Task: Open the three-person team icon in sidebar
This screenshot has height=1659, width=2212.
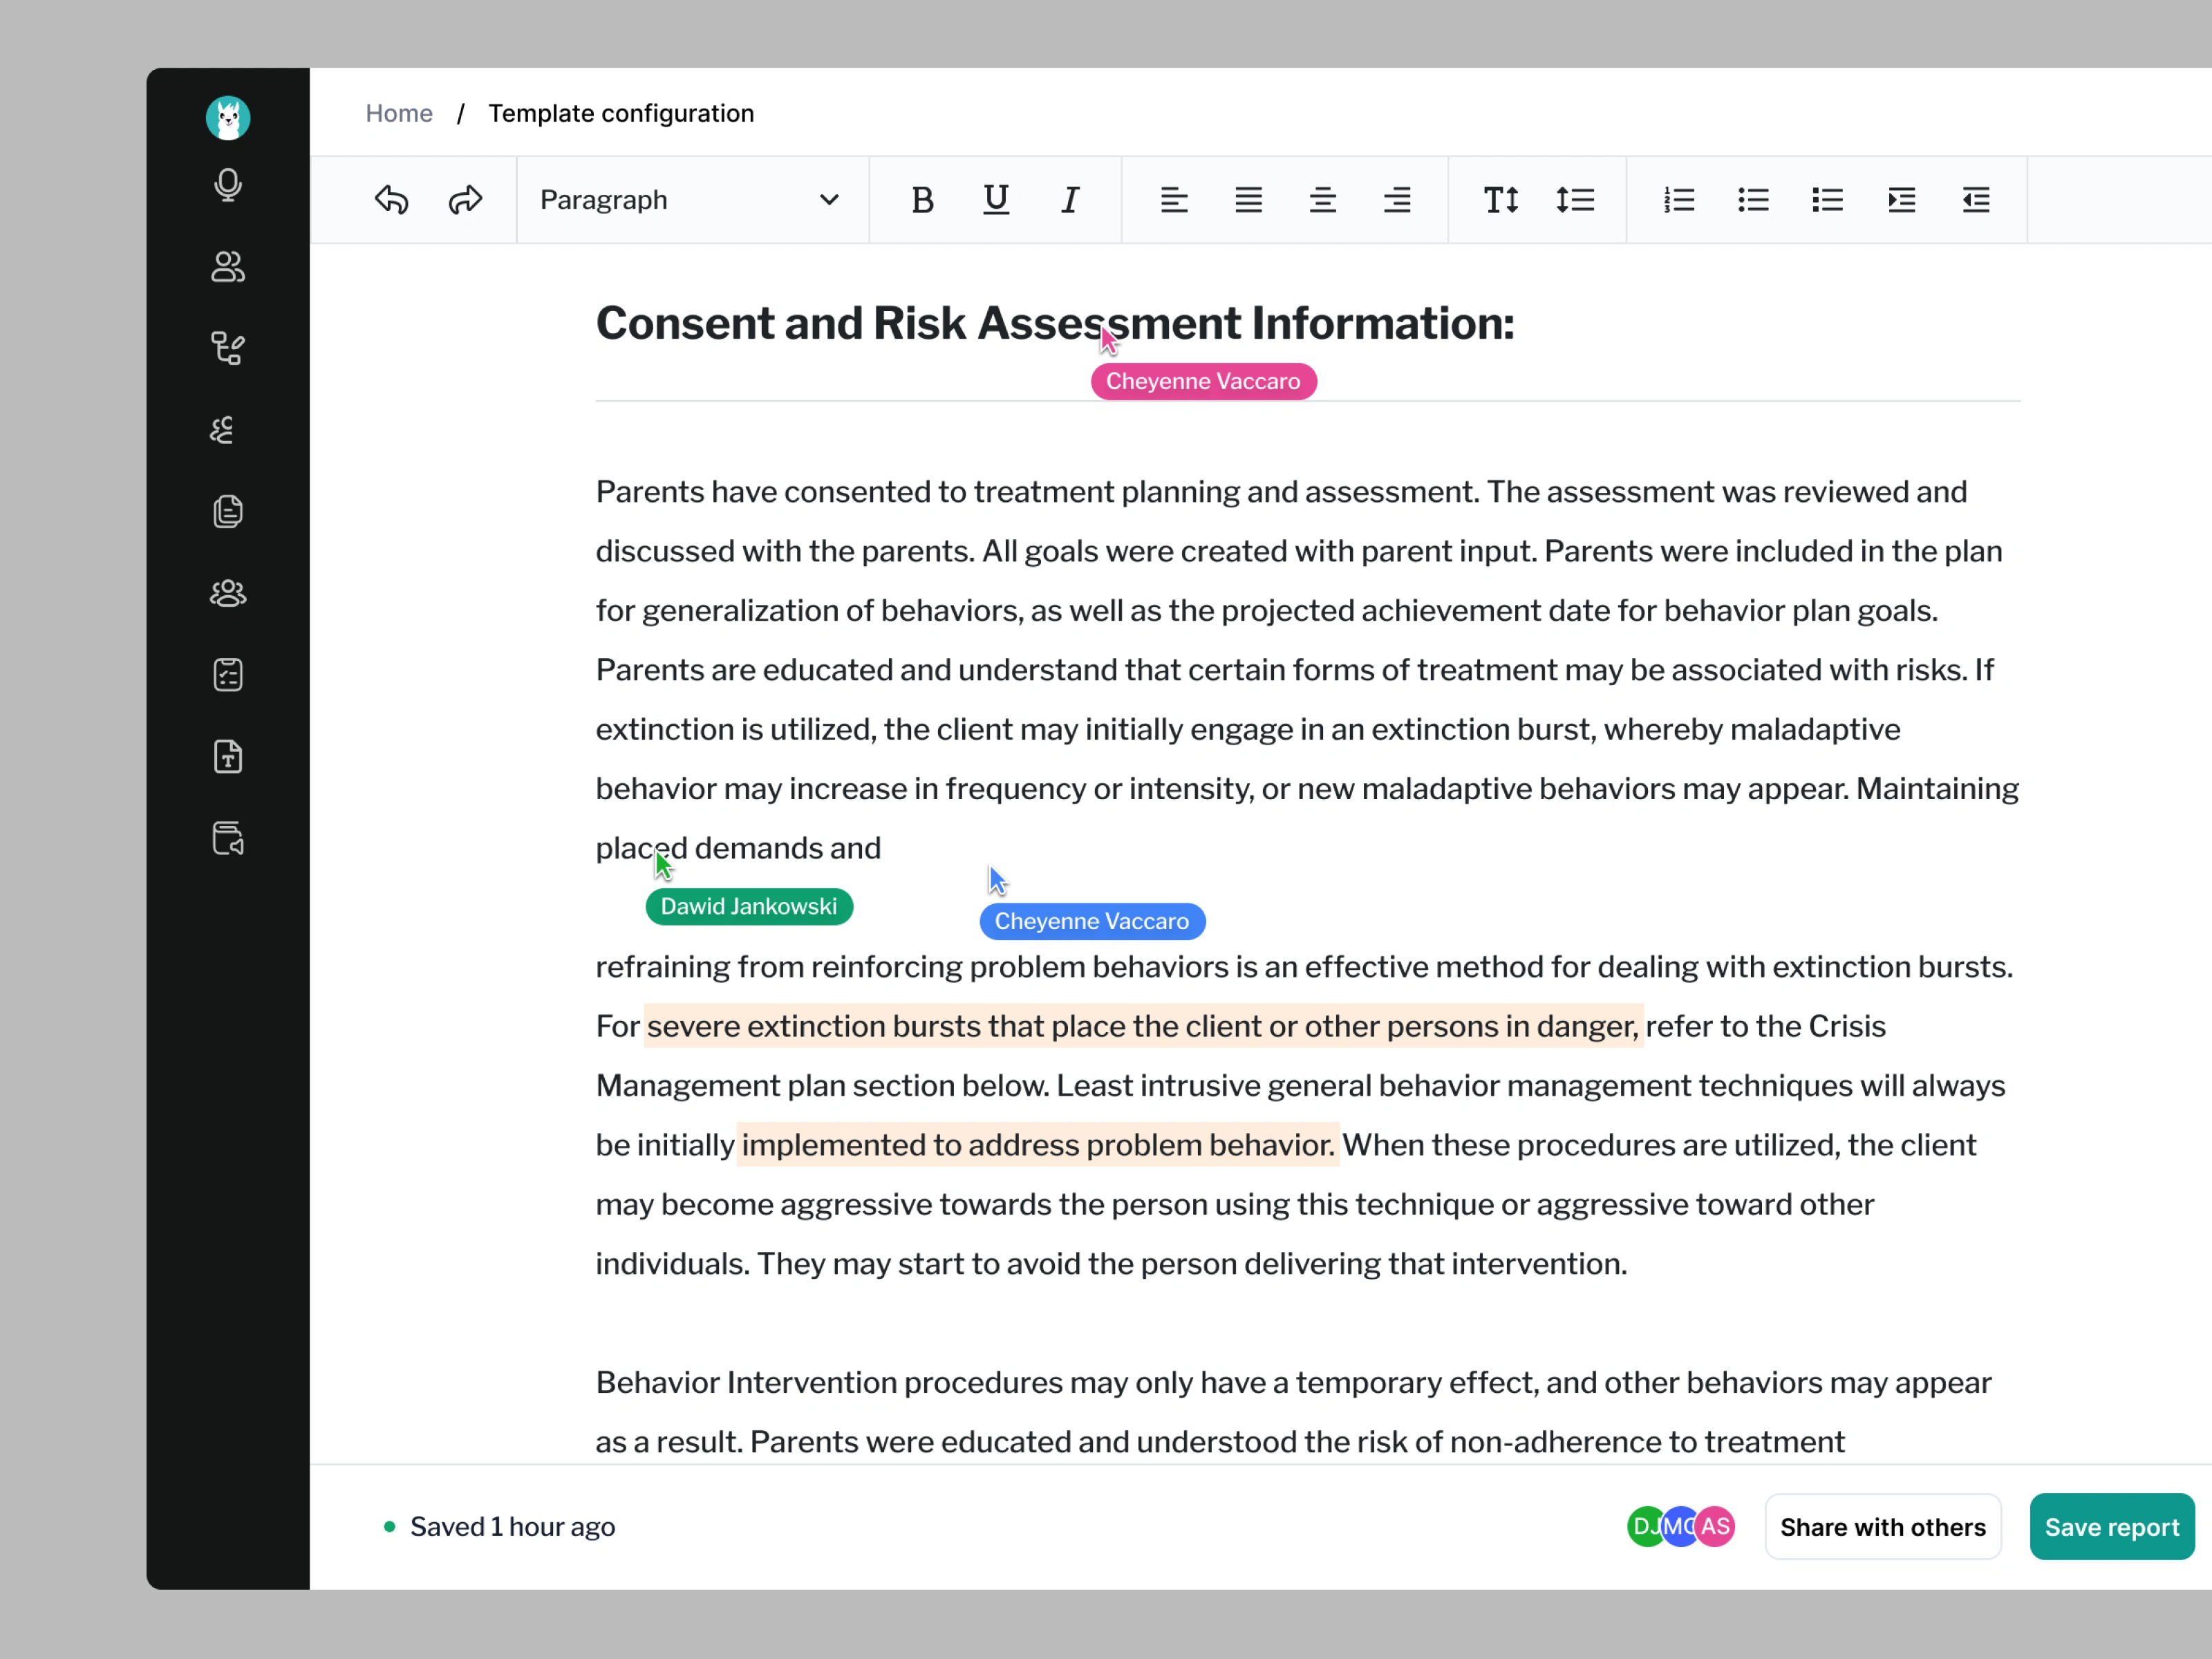Action: (228, 593)
